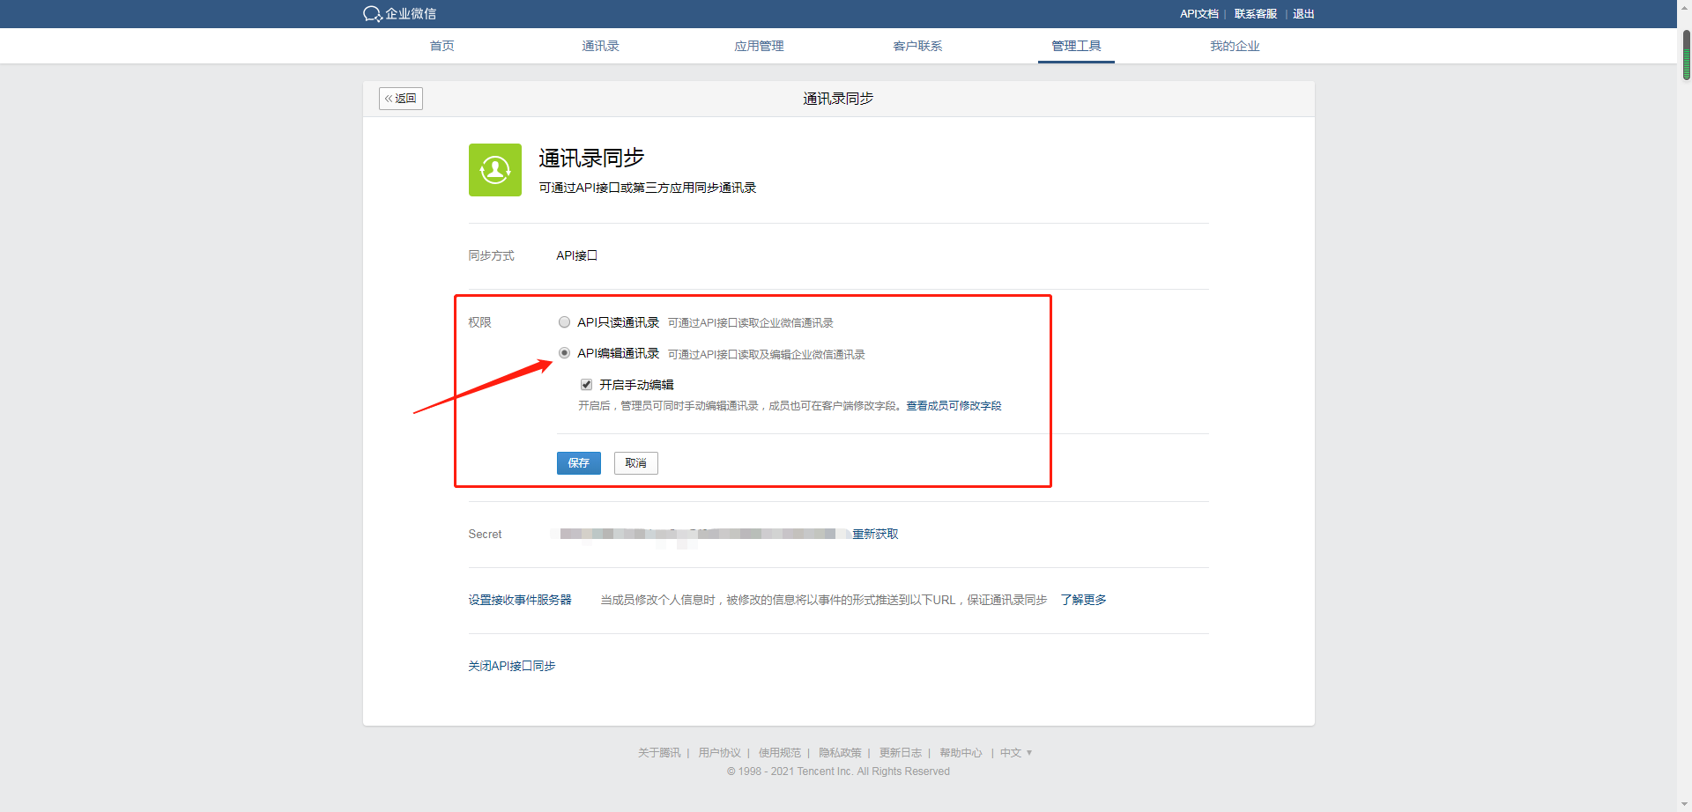Open the 帮助中心 footer link

coord(961,752)
